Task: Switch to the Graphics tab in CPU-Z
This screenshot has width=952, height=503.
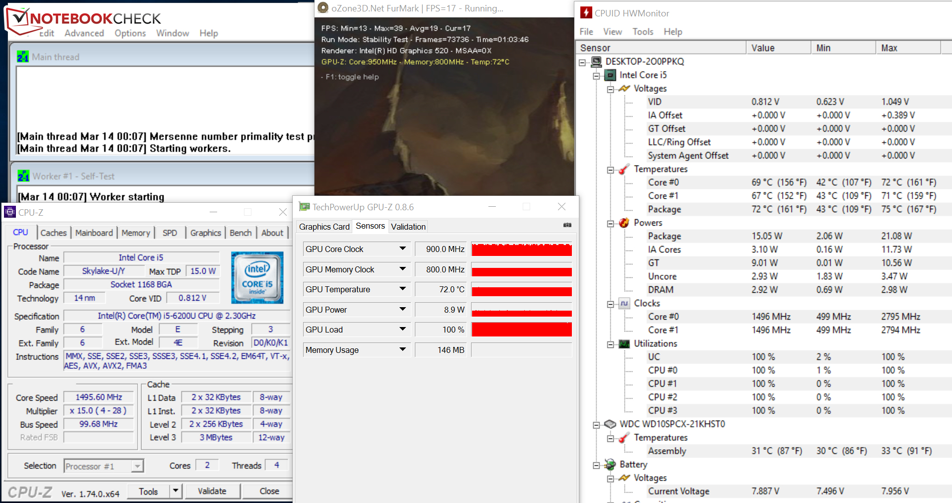Action: point(206,233)
